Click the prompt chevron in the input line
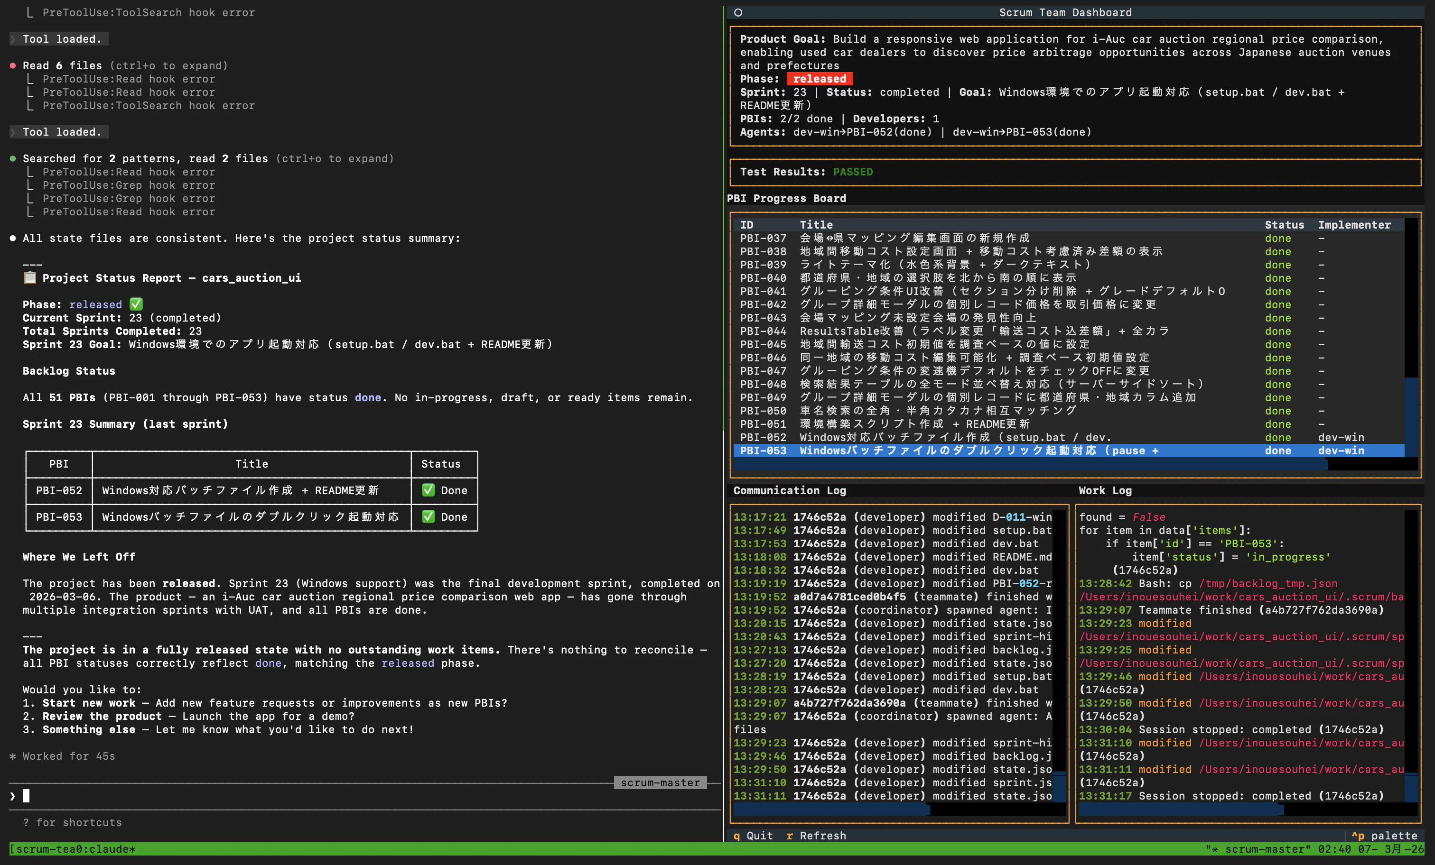 12,796
